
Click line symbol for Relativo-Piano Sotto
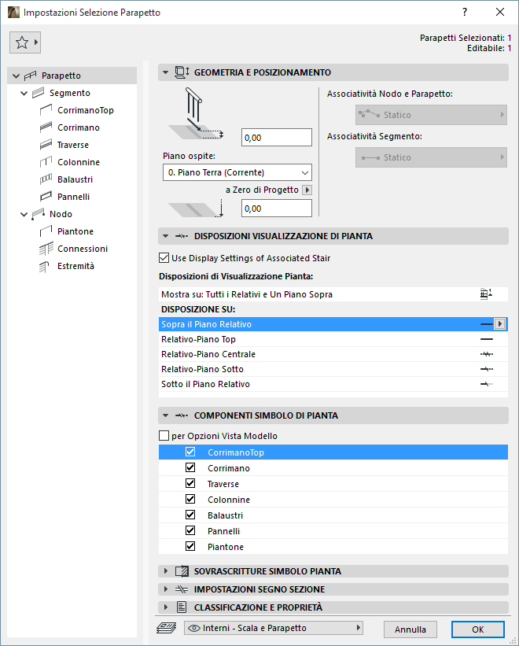pyautogui.click(x=487, y=369)
